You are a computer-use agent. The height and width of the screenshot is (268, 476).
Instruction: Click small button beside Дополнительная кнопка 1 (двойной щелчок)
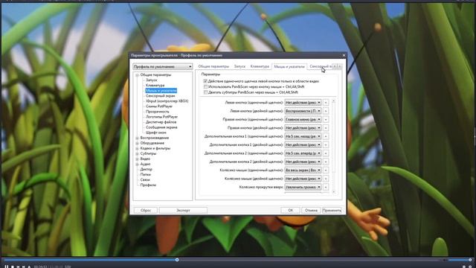tap(326, 145)
